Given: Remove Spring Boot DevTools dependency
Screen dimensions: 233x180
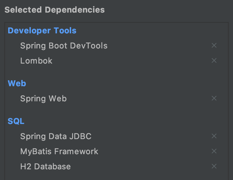Looking at the screenshot, I should (214, 45).
